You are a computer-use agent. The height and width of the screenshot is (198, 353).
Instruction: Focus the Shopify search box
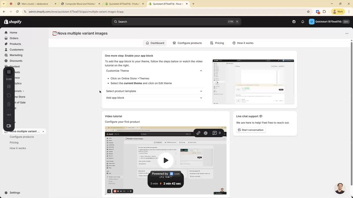coord(176,22)
